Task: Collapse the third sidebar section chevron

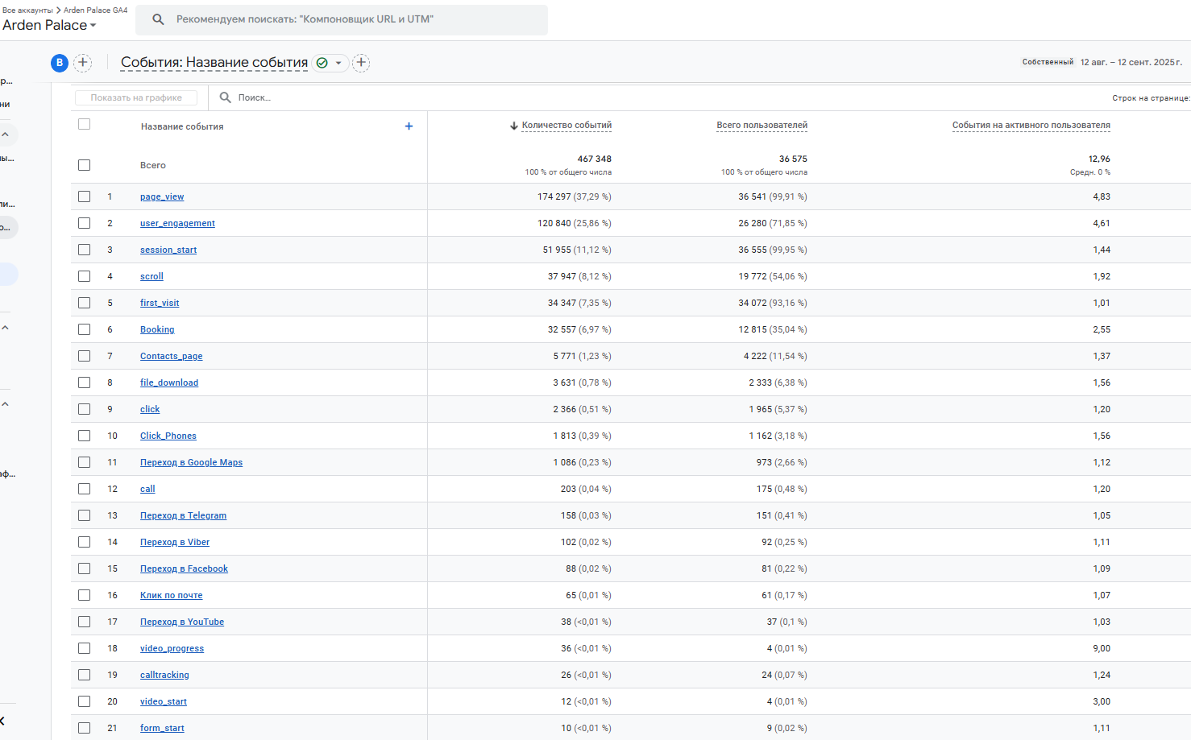Action: tap(5, 404)
